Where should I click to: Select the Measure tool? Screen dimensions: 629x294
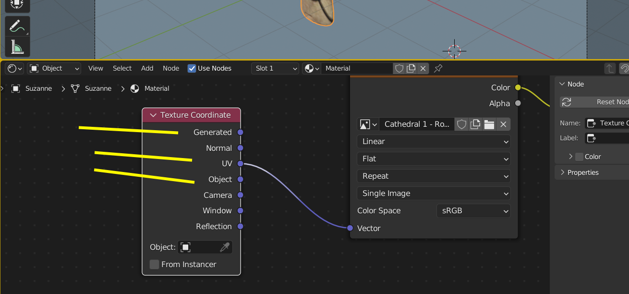tap(17, 47)
